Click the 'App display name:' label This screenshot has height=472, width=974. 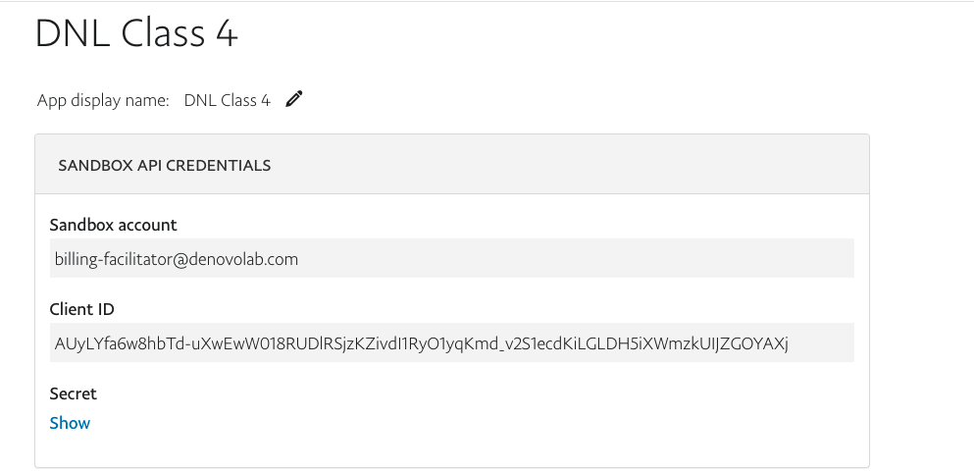[x=103, y=101]
